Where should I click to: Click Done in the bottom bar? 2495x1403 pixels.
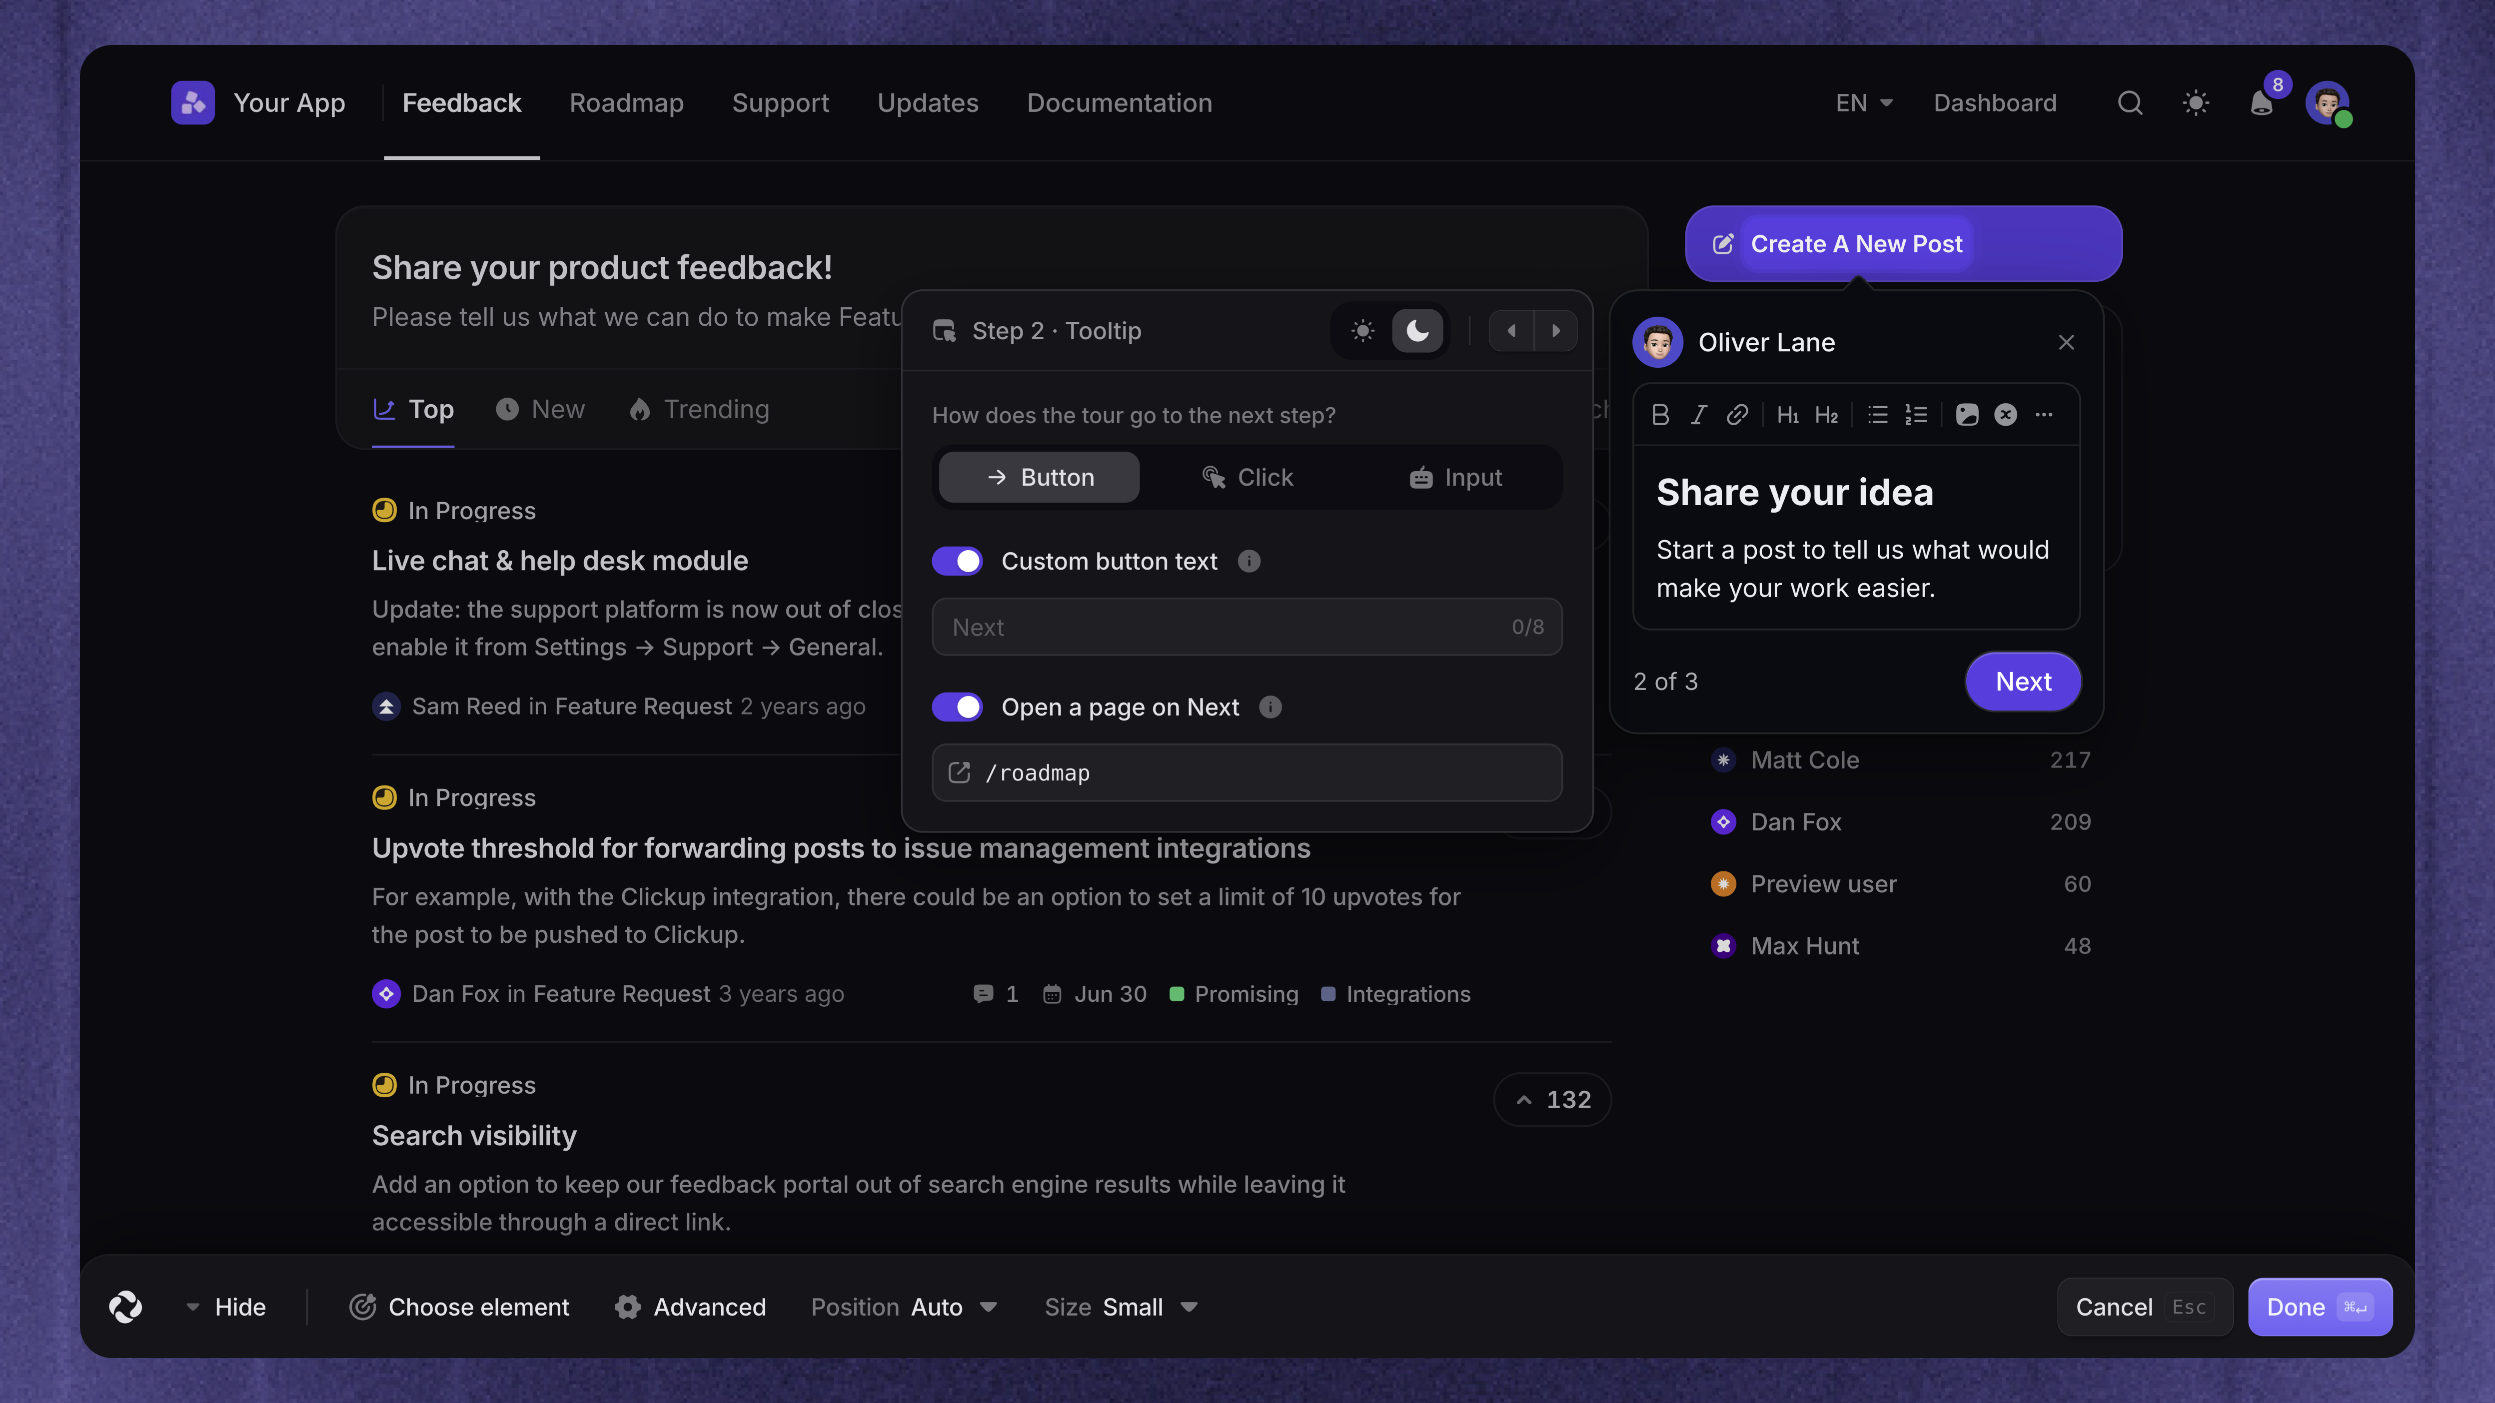pyautogui.click(x=2320, y=1307)
